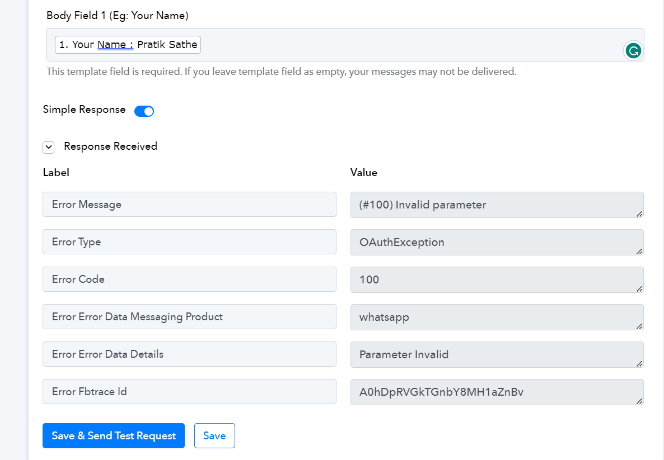Click the Grammarly icon in Body Field
The image size is (664, 460).
click(x=633, y=51)
